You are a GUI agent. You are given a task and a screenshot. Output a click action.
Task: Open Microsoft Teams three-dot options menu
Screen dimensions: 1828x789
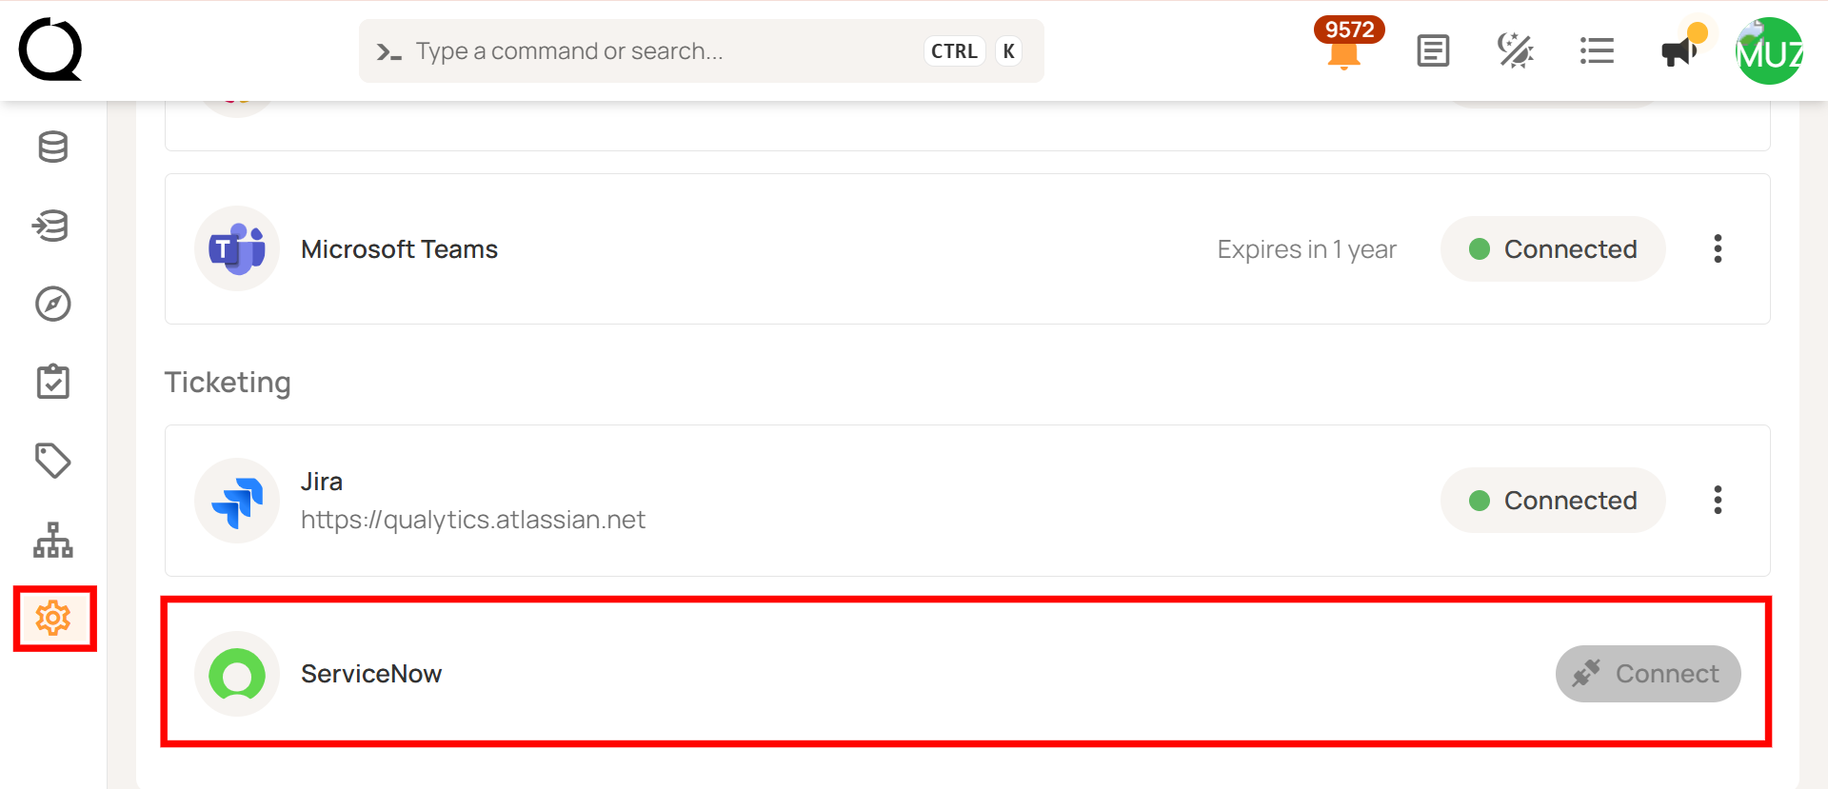[x=1718, y=248]
